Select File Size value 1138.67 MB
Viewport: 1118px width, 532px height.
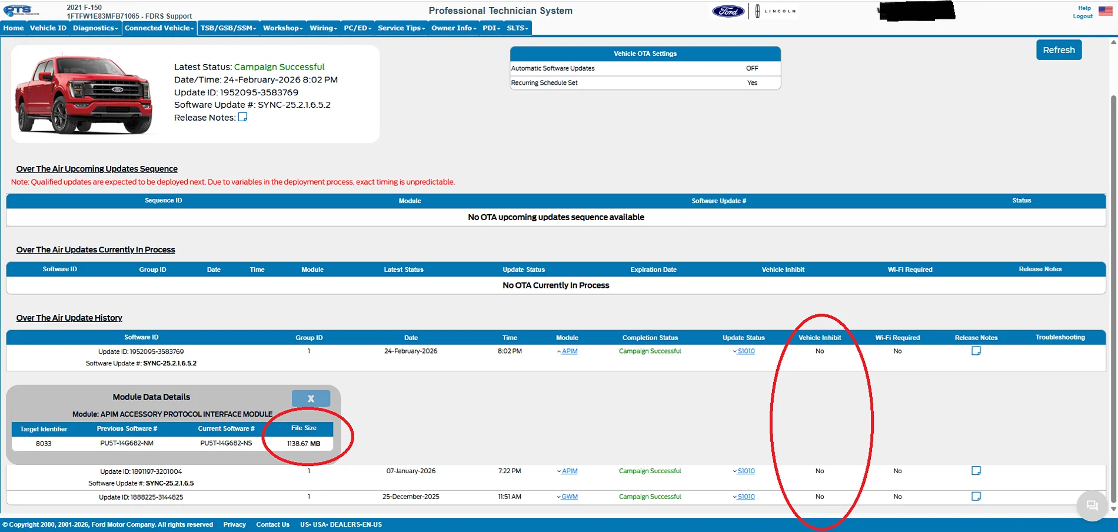click(304, 444)
